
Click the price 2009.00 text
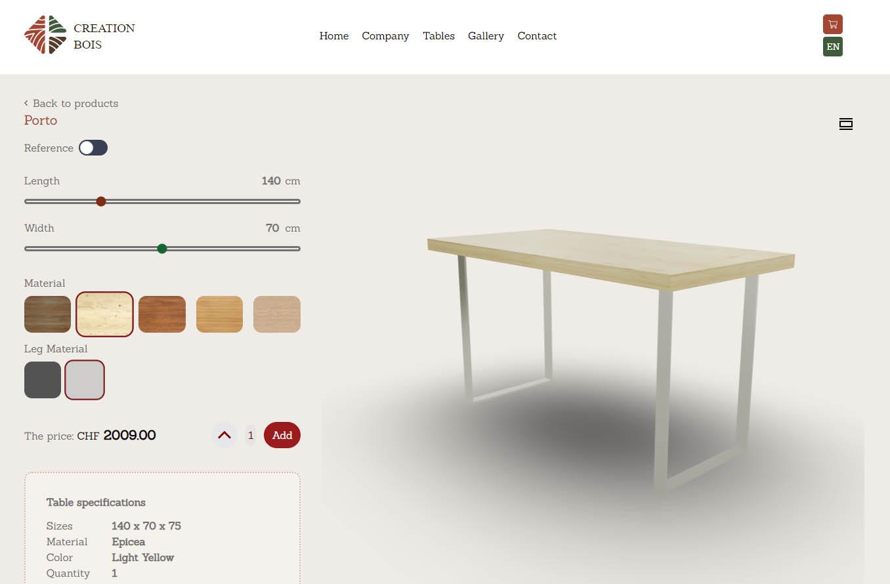129,435
